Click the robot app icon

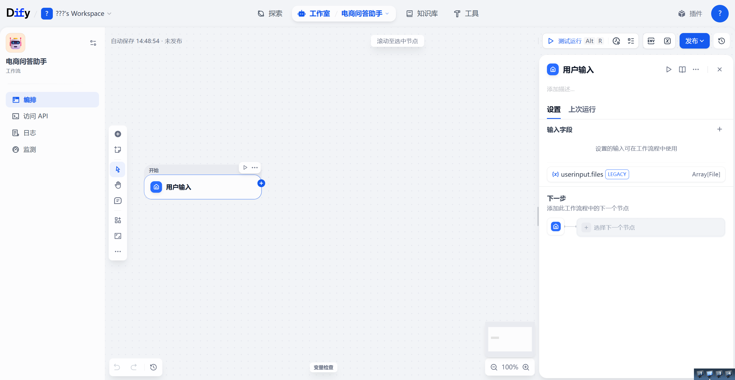(16, 43)
